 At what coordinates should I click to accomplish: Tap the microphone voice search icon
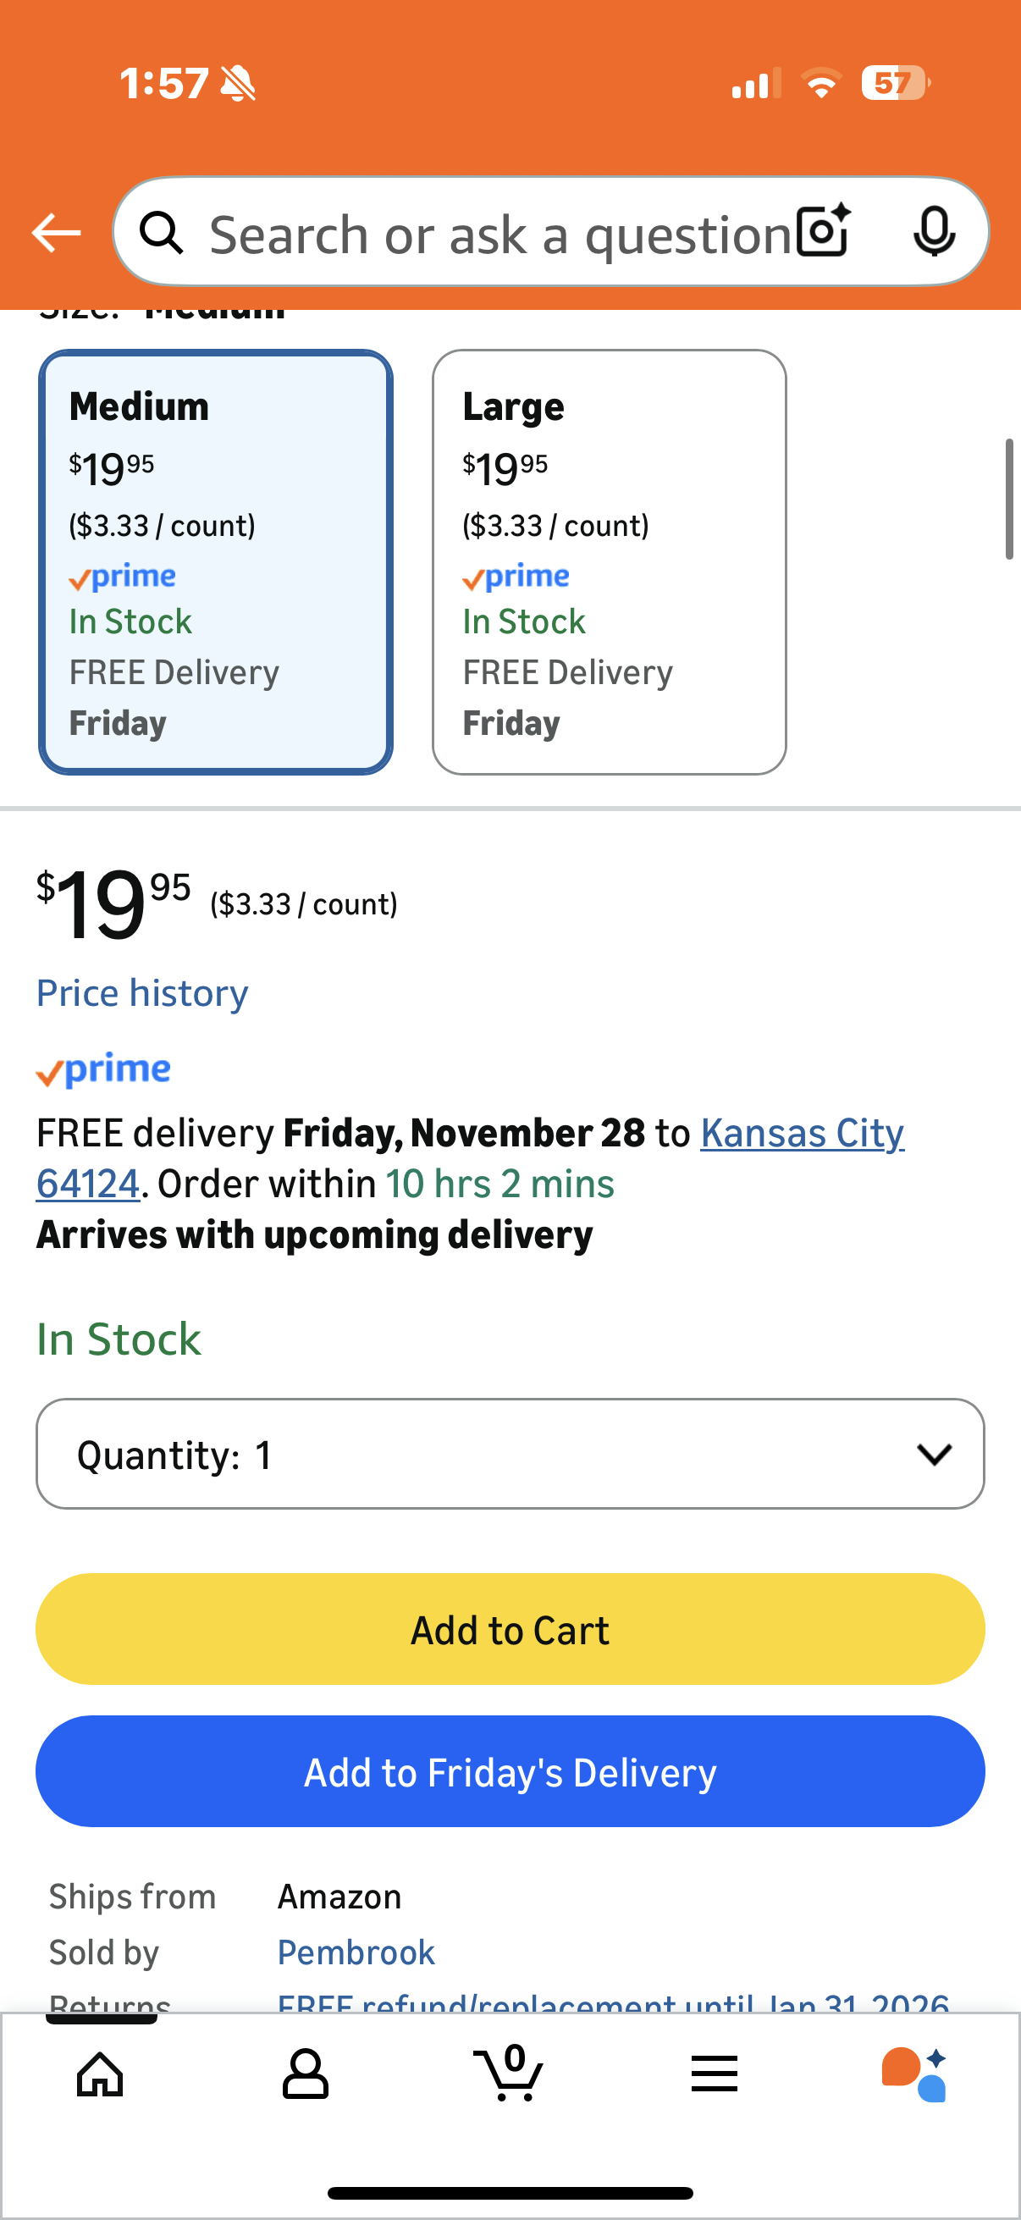click(x=933, y=232)
